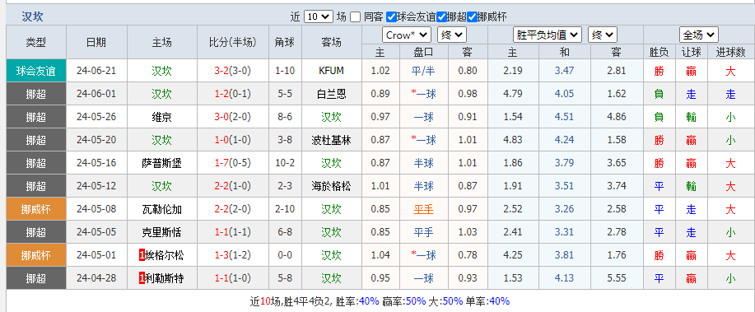Click the away odds value 5.55
Screen dimensions: 755x312
[617, 279]
